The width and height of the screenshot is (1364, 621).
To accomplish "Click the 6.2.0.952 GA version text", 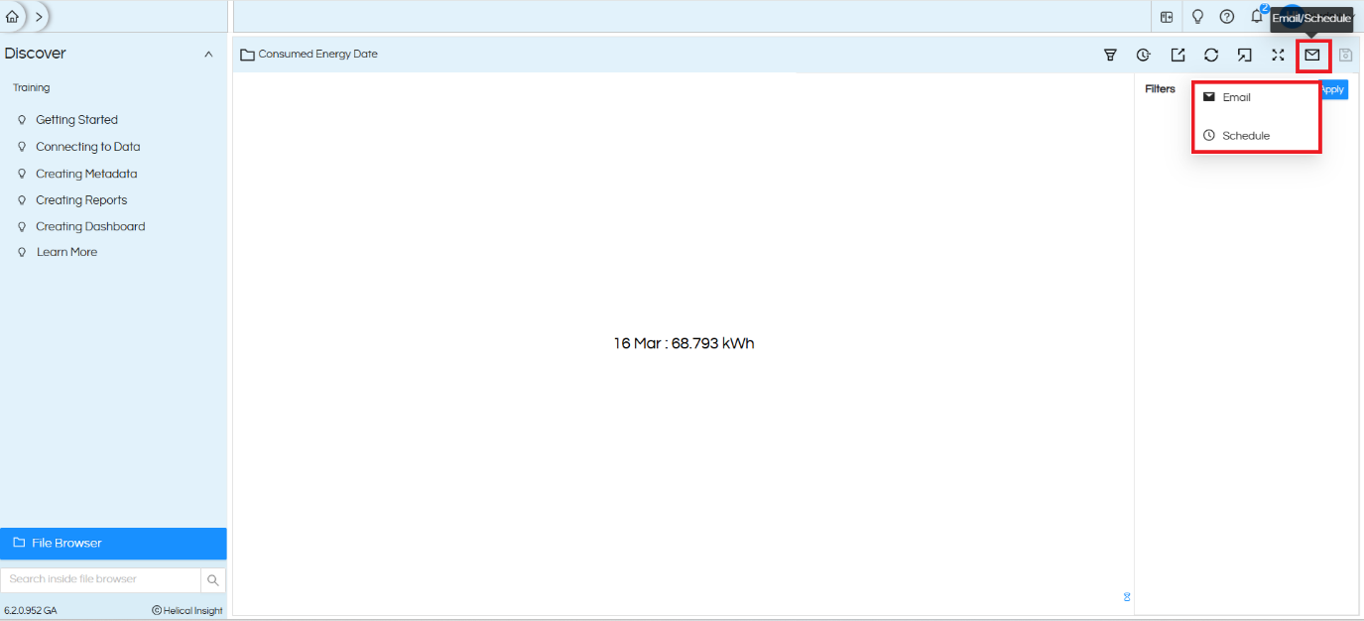I will pos(31,611).
